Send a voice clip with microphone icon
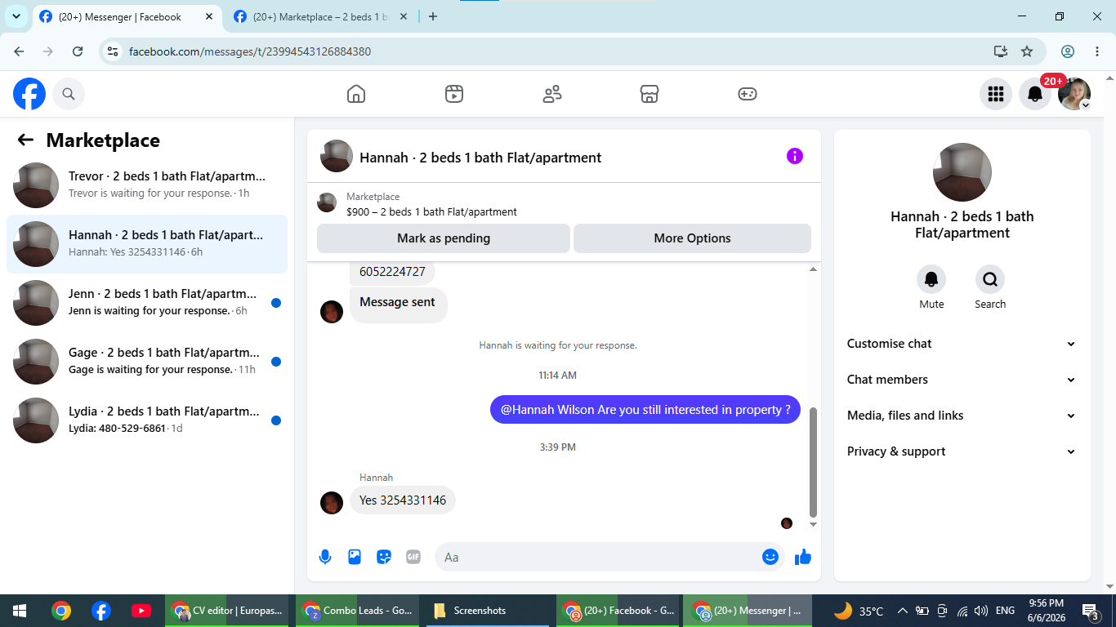This screenshot has width=1116, height=627. tap(325, 557)
